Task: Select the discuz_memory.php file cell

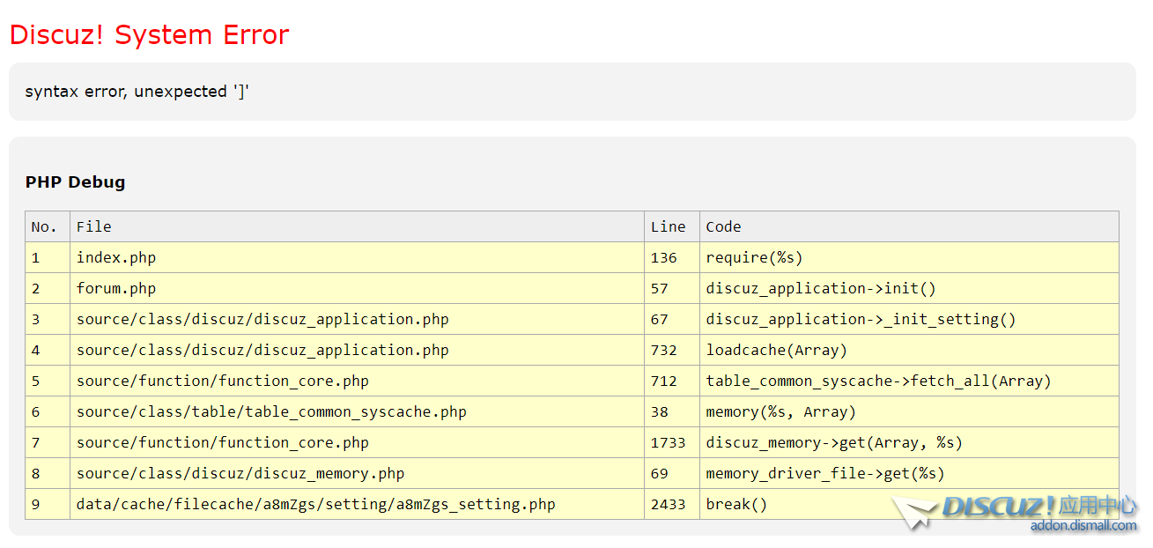Action: point(357,473)
